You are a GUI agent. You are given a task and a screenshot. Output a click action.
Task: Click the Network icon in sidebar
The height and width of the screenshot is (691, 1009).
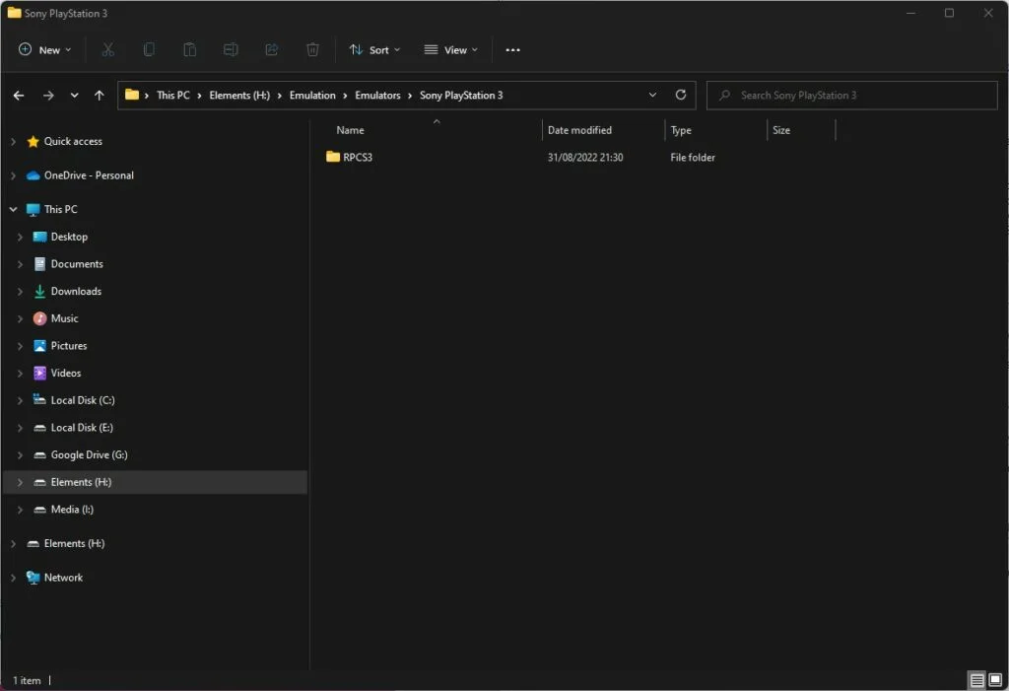click(33, 578)
